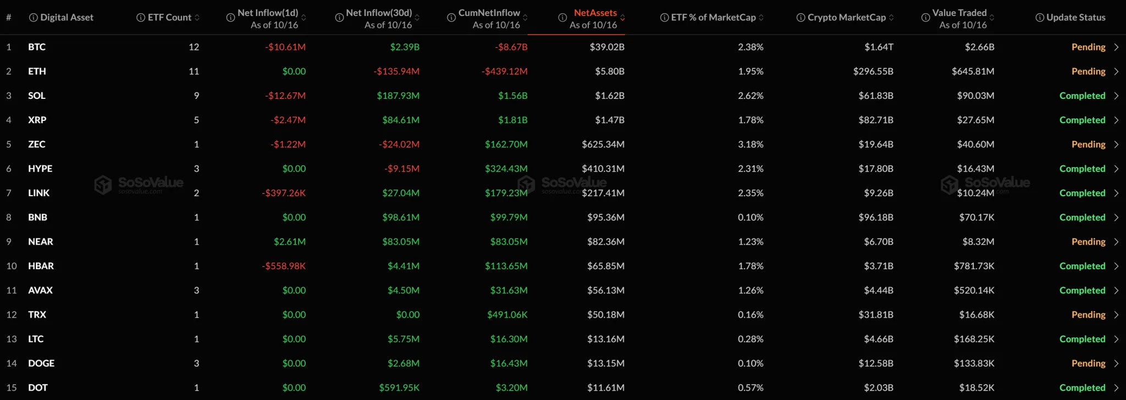Screen dimensions: 1126x400
Task: Sort by ETF Count using sort arrows
Action: click(197, 18)
